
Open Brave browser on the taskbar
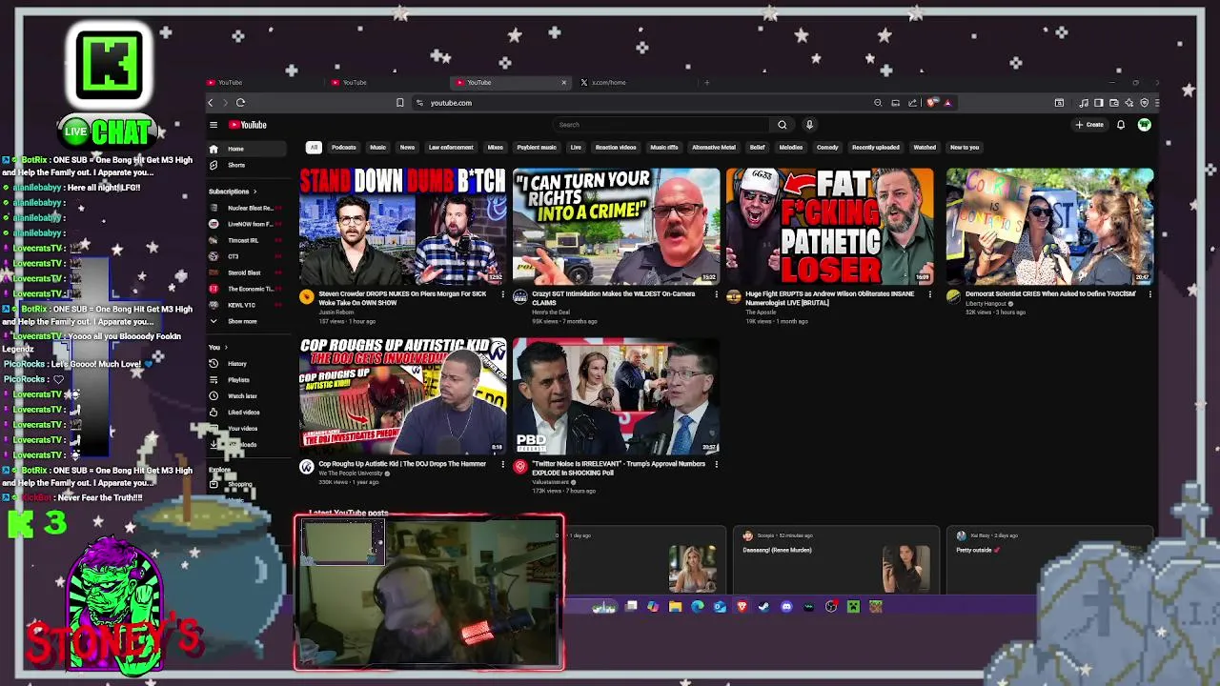pos(742,606)
